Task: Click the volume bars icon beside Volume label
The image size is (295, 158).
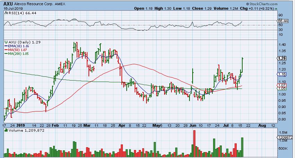Action: pos(6,130)
